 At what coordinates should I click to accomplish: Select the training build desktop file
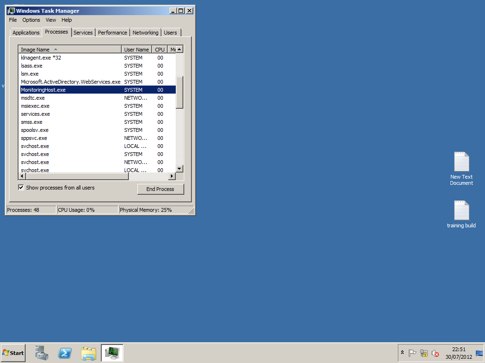pos(461,214)
